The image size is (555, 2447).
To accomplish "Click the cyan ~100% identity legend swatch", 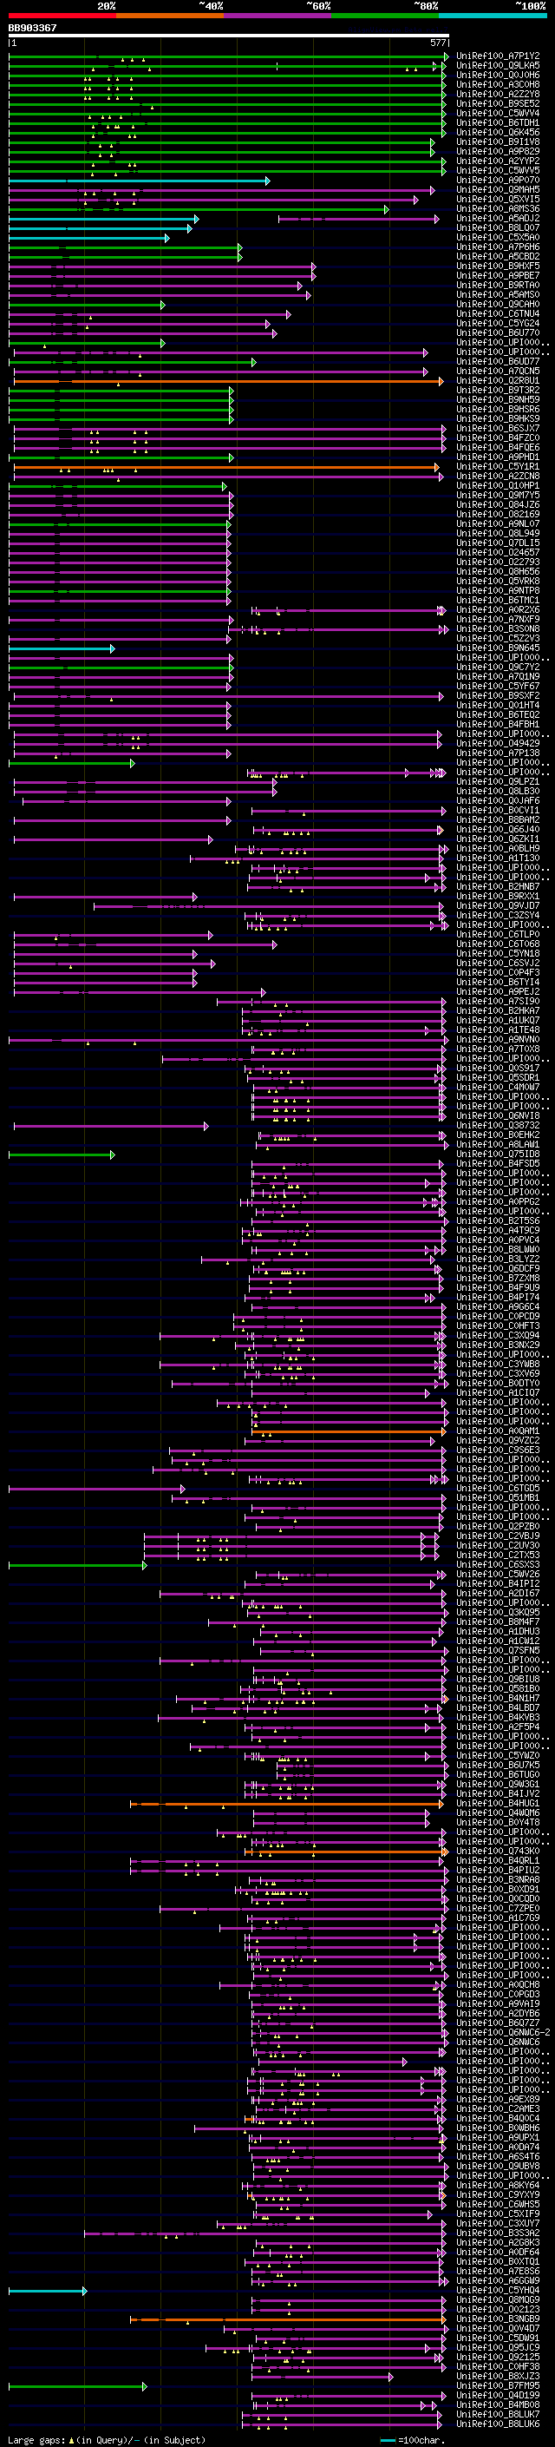I will click(x=493, y=16).
